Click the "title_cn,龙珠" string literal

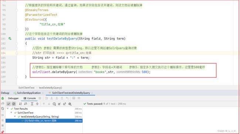[52, 24]
